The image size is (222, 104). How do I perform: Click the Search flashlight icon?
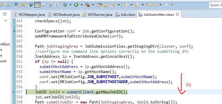113,5
